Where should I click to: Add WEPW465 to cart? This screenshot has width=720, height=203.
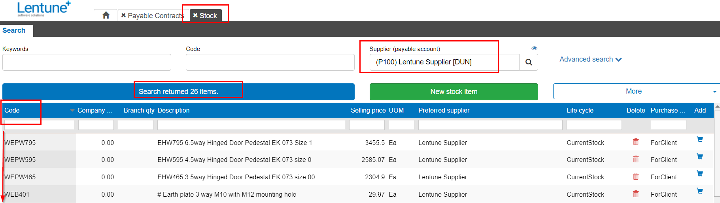700,174
